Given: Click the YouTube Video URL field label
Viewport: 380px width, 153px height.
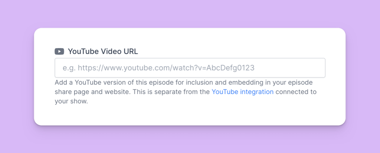Looking at the screenshot, I should pyautogui.click(x=103, y=51).
